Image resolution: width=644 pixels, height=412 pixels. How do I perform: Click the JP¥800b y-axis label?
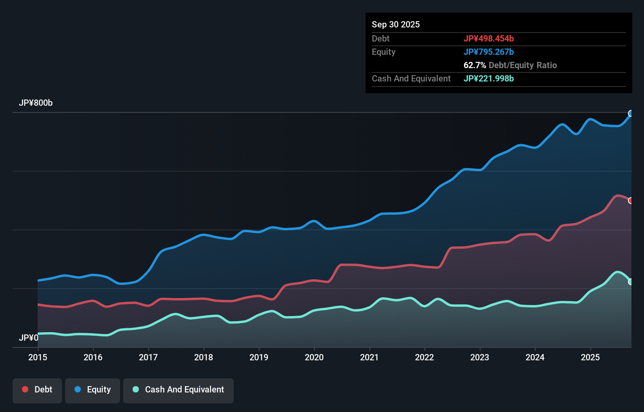coord(36,103)
